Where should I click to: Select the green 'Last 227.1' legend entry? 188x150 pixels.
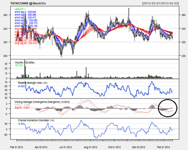point(20,9)
